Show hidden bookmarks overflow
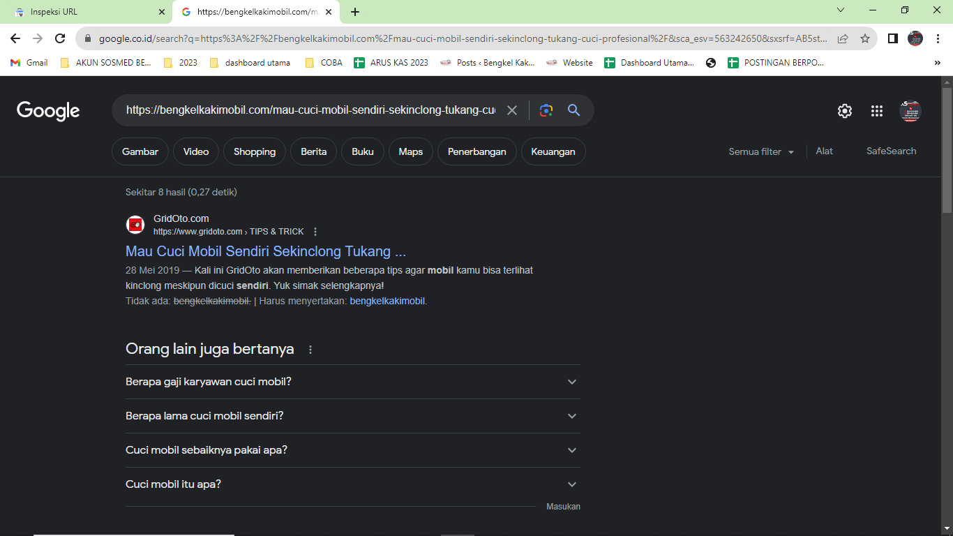Viewport: 953px width, 536px height. click(937, 63)
